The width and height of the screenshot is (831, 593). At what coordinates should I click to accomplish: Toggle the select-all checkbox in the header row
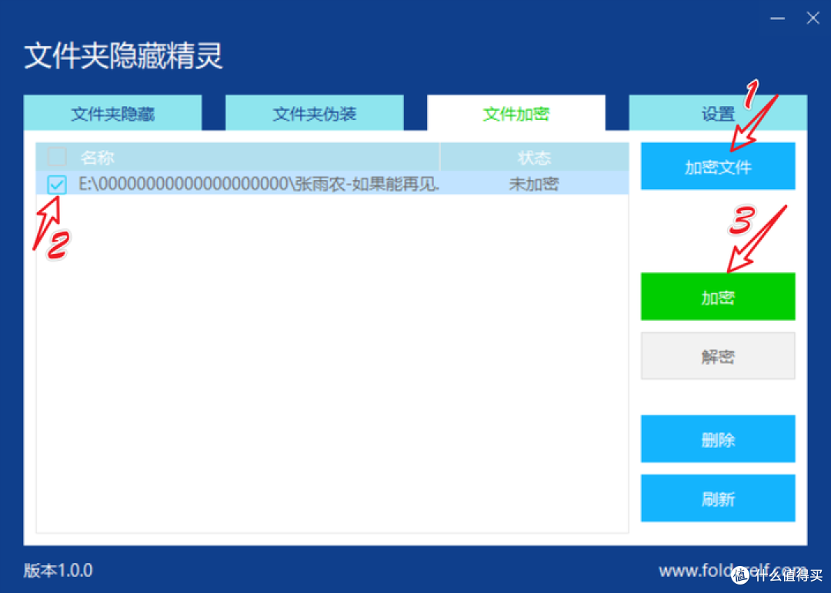57,157
